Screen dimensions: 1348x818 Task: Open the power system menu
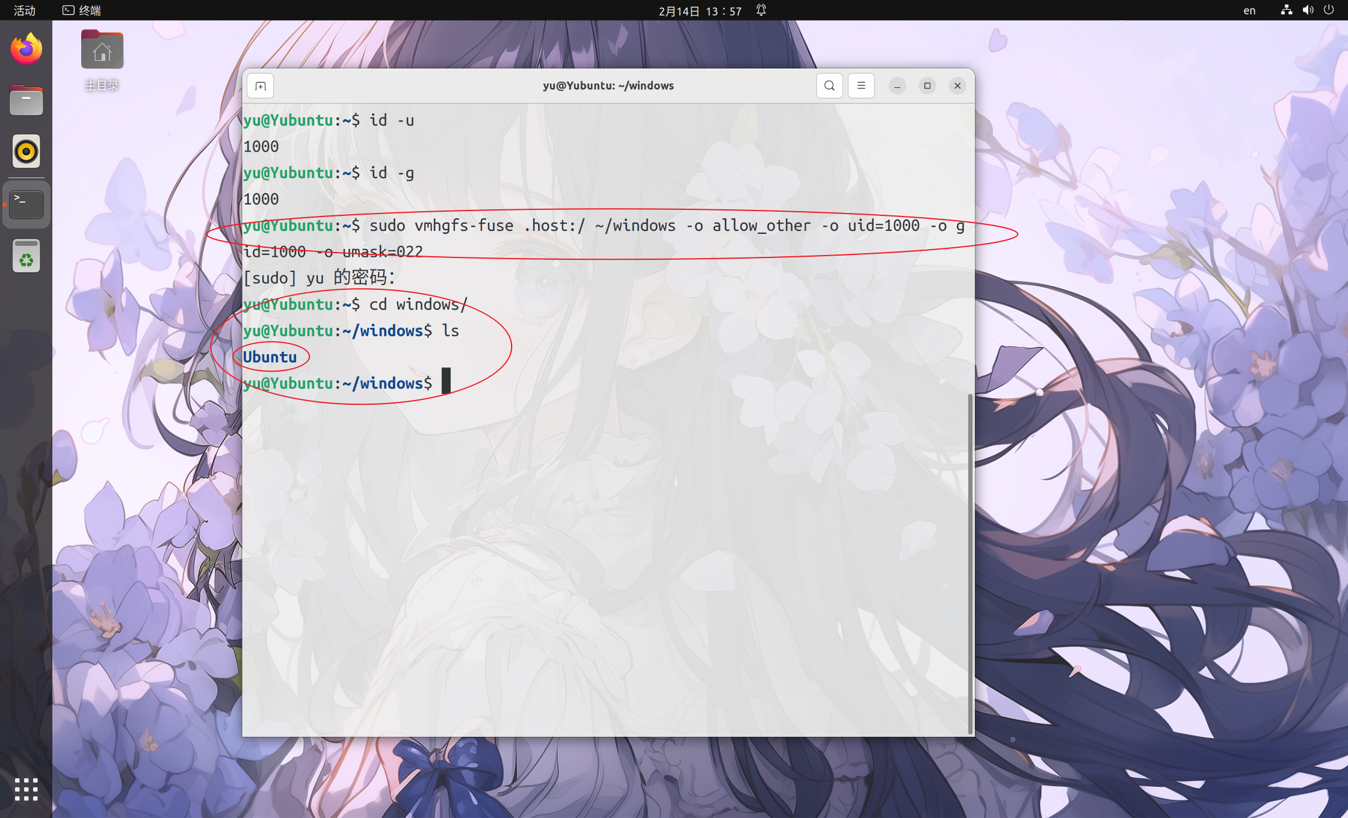[1329, 10]
